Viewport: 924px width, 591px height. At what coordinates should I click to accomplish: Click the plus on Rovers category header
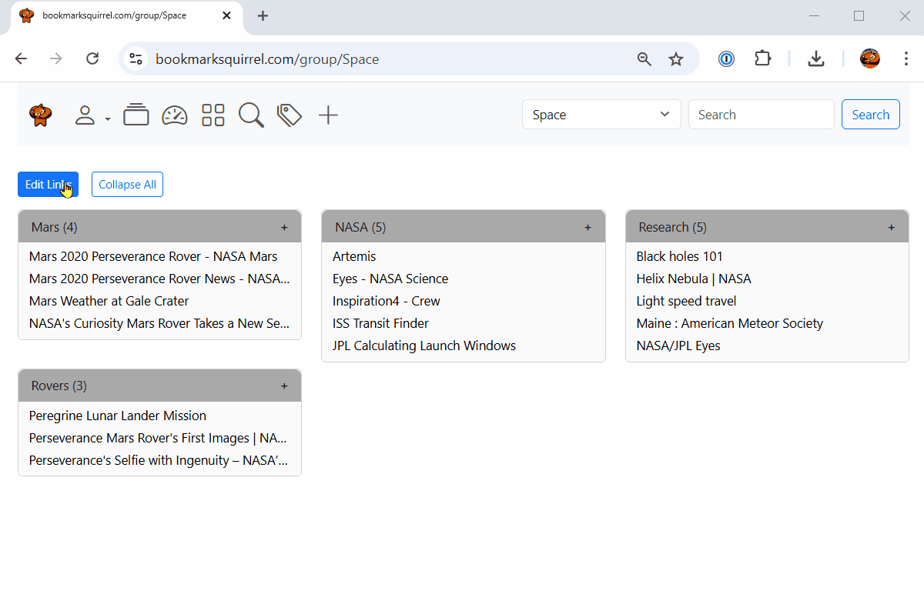point(284,386)
